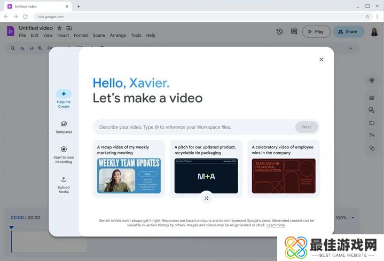Screen dimensions: 384x261
Task: Select the Weekly Team Updates thumbnail
Action: click(x=129, y=176)
